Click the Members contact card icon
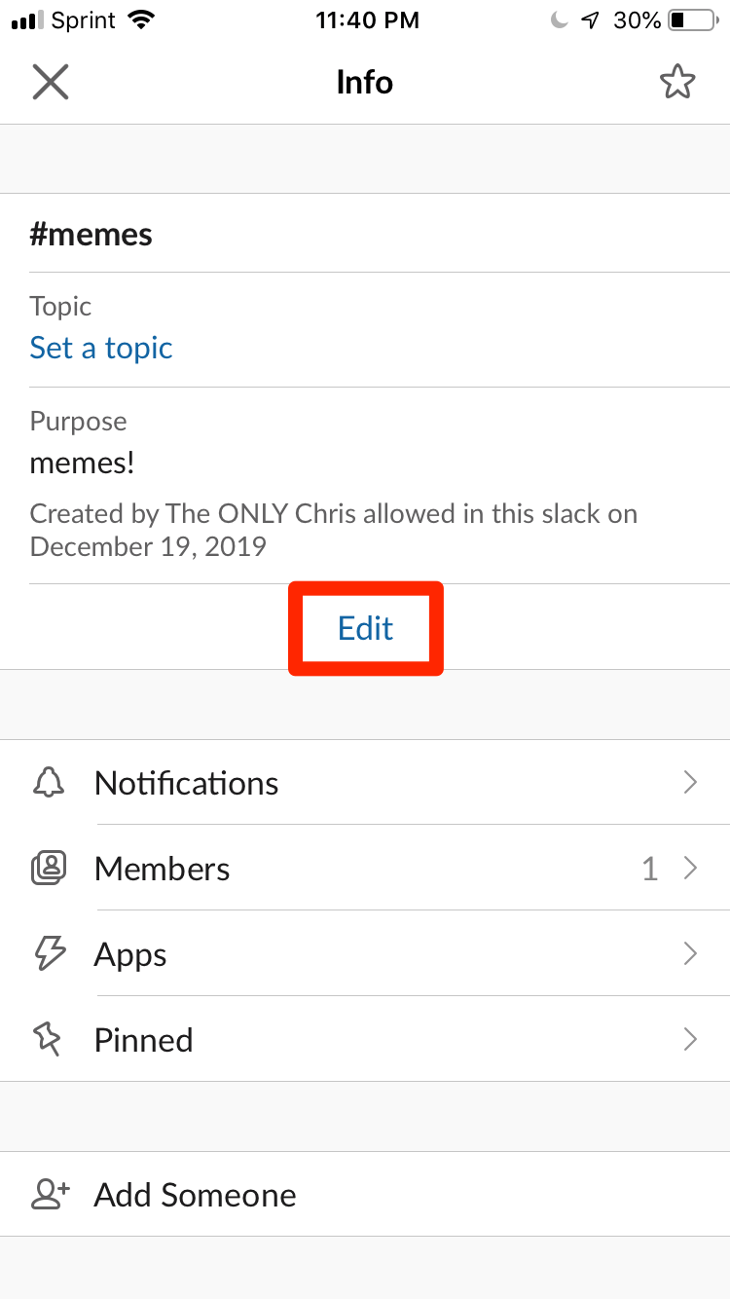This screenshot has width=730, height=1299. tap(49, 868)
